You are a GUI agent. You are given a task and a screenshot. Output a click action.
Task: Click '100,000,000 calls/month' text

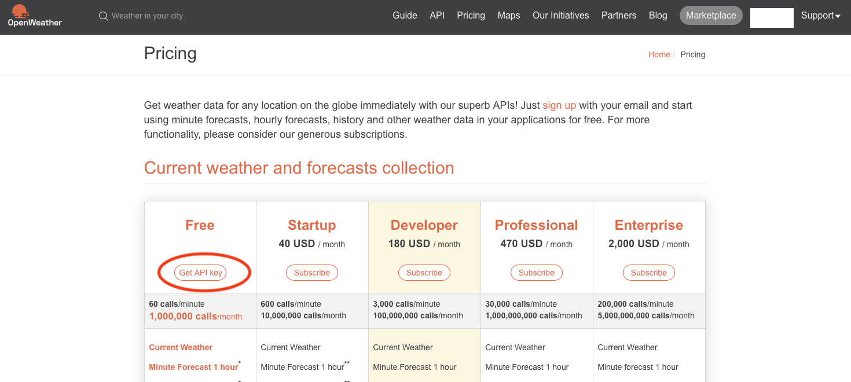pos(418,315)
